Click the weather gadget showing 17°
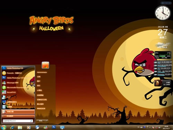Viewport: 173px width, 130px height. point(163,45)
